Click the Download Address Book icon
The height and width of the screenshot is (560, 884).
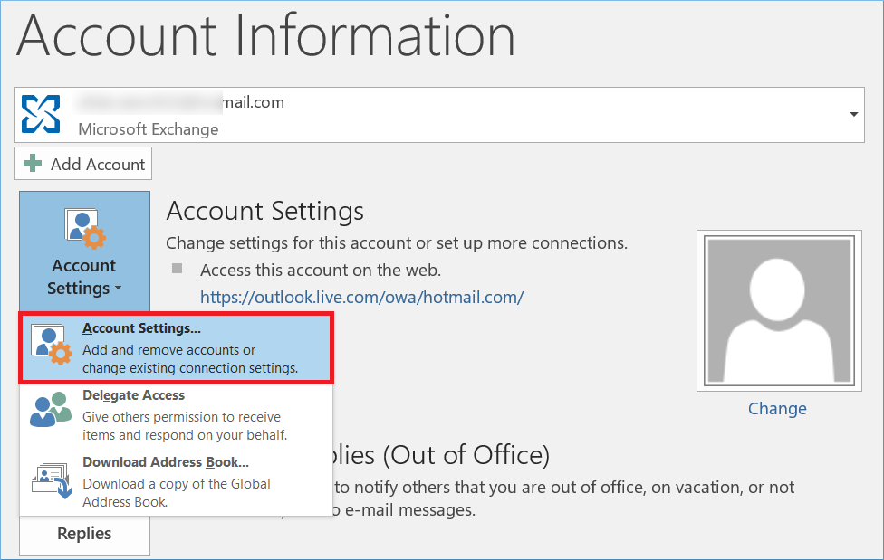(x=50, y=479)
